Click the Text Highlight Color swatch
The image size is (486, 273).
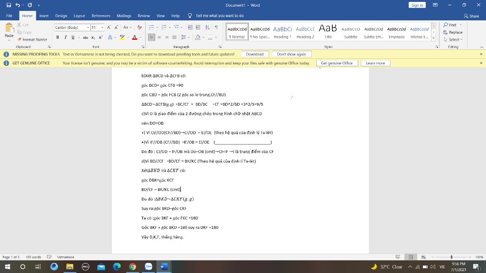(122, 37)
